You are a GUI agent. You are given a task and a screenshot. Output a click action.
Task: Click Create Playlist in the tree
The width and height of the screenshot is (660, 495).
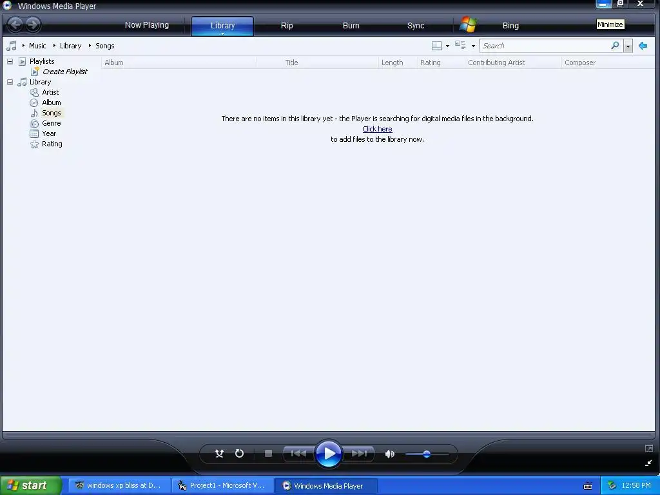click(x=65, y=72)
